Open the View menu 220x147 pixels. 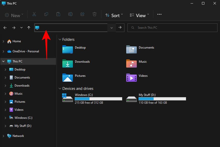pos(139,15)
